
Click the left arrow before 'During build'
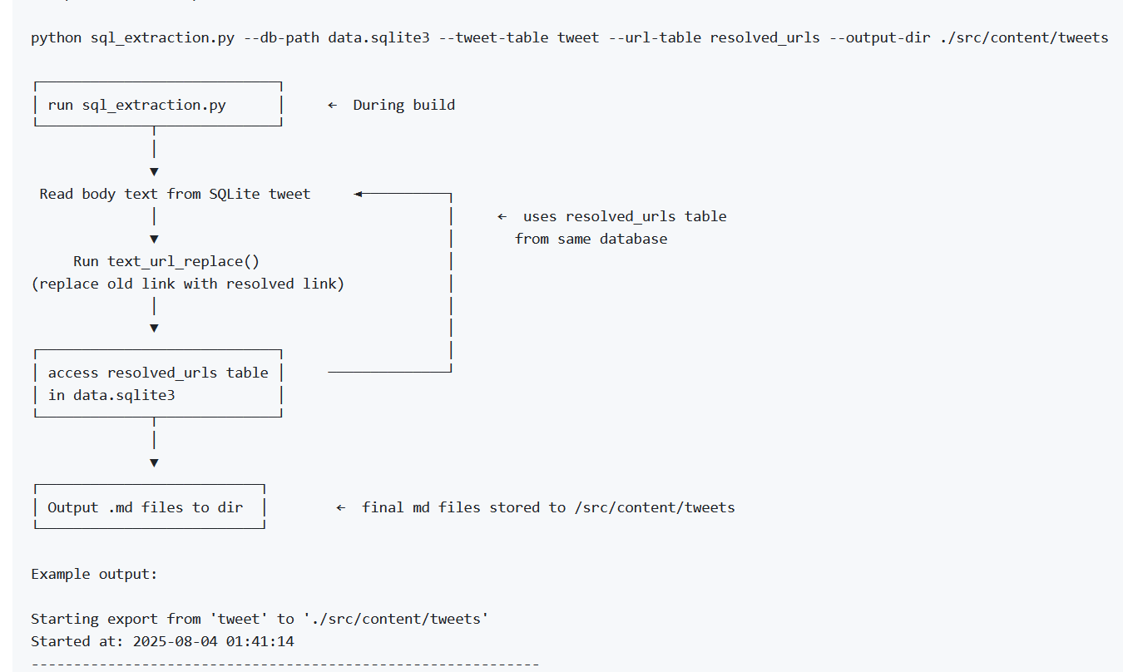point(333,105)
